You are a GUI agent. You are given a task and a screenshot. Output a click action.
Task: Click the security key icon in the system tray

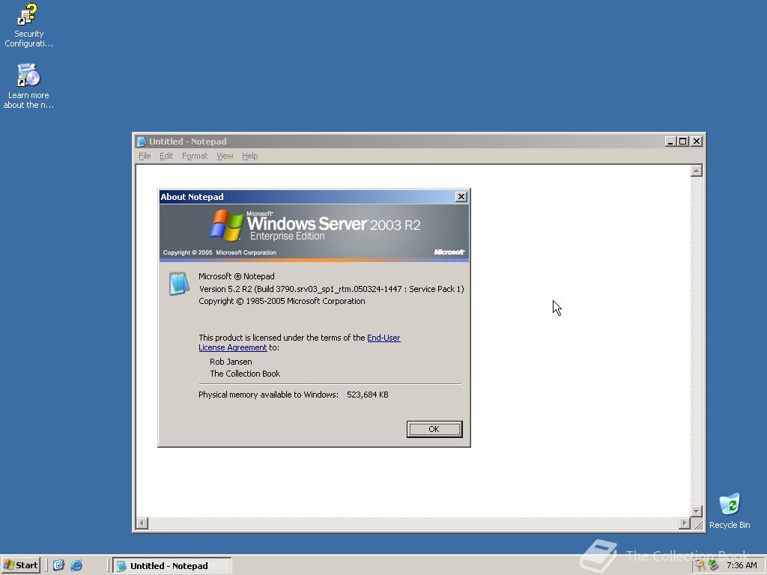[700, 565]
